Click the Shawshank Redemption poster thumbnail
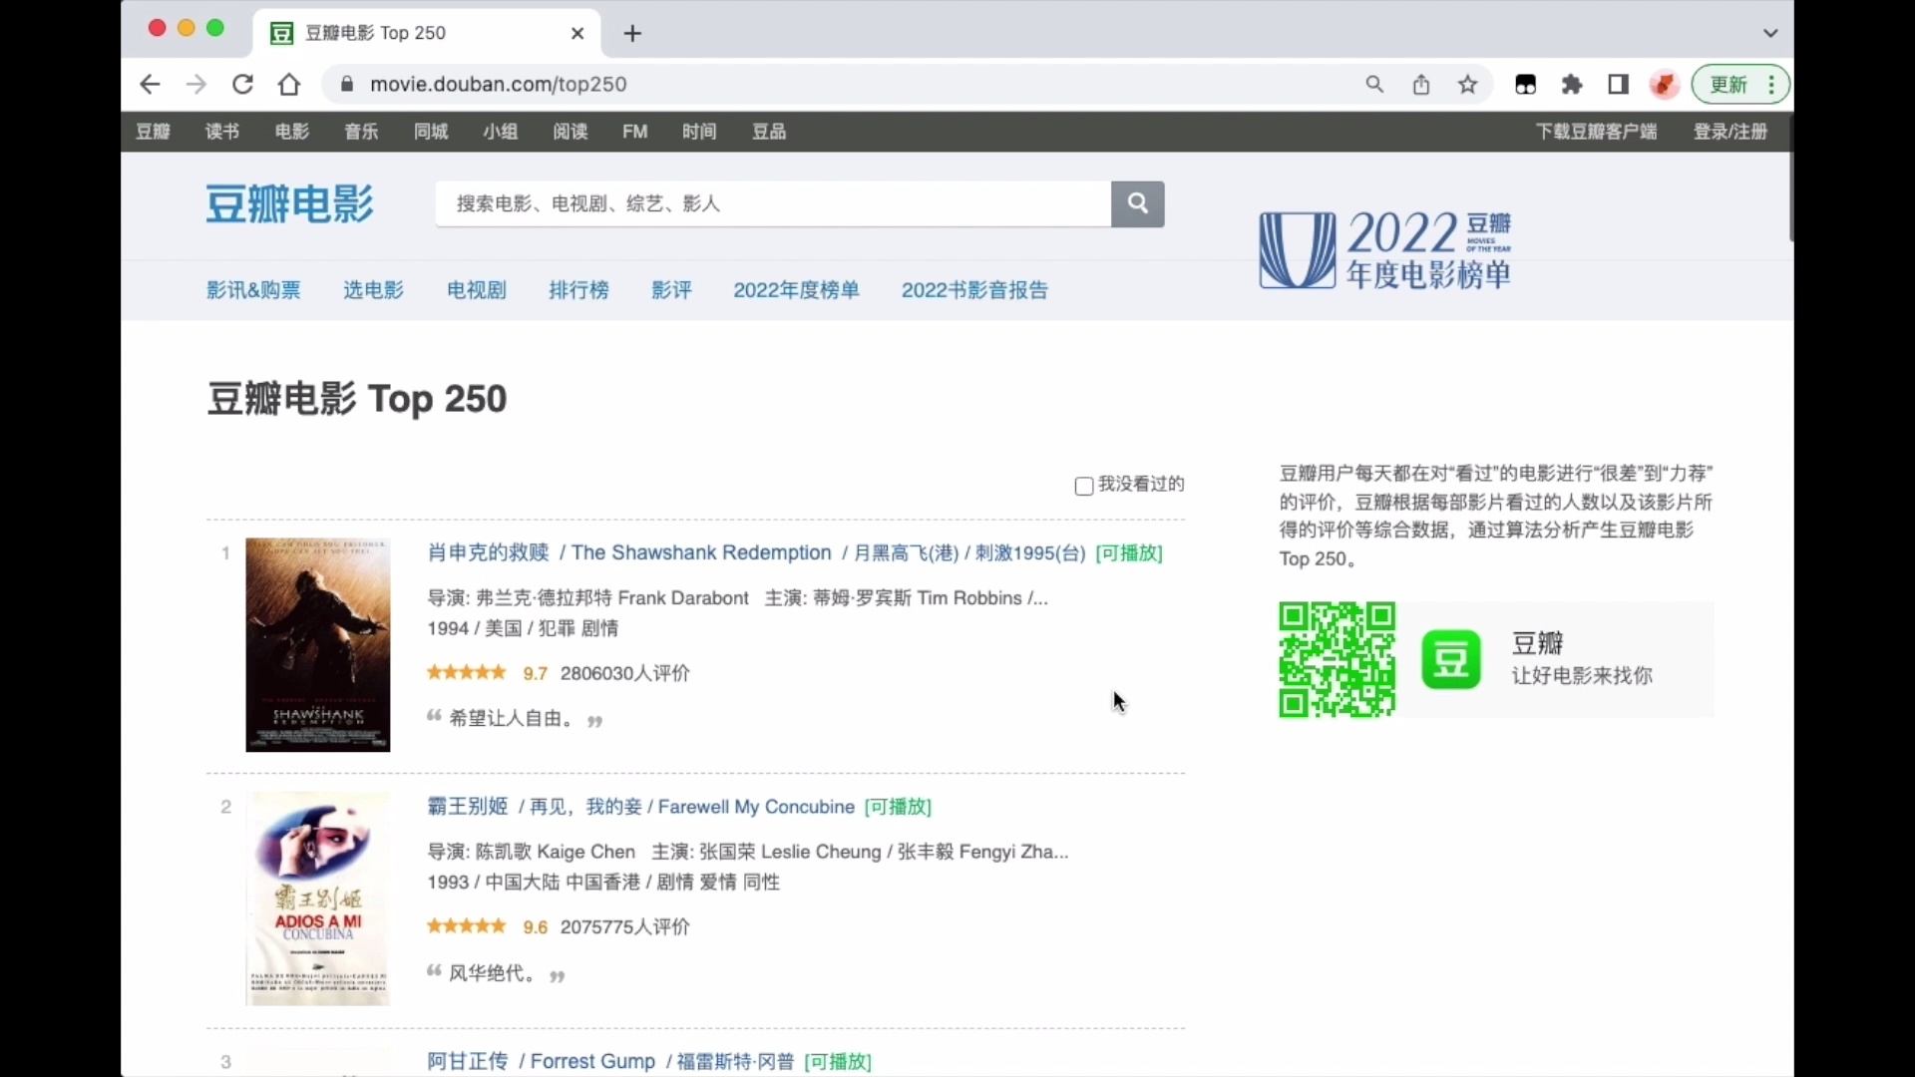Viewport: 1915px width, 1077px height. click(x=317, y=644)
